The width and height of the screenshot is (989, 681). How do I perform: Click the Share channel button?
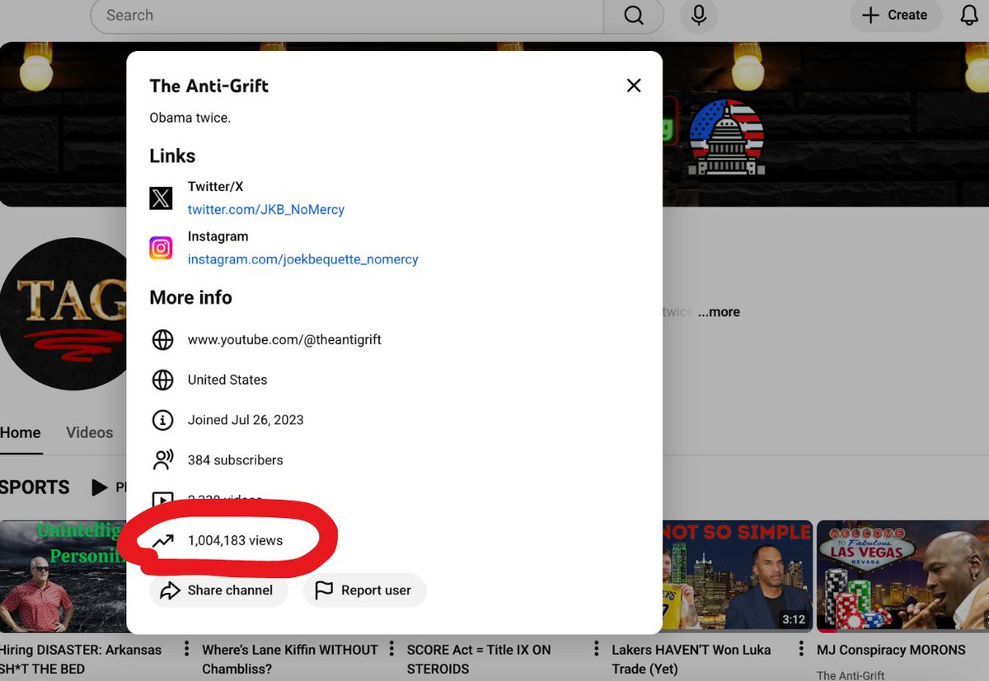point(218,590)
